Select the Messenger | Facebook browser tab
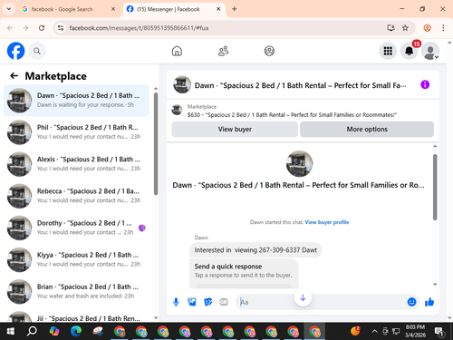The width and height of the screenshot is (453, 340). coord(174,9)
